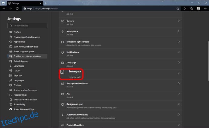The image size is (209, 128).
Task: Click the search magnifier icon in Settings
Action: point(11,25)
